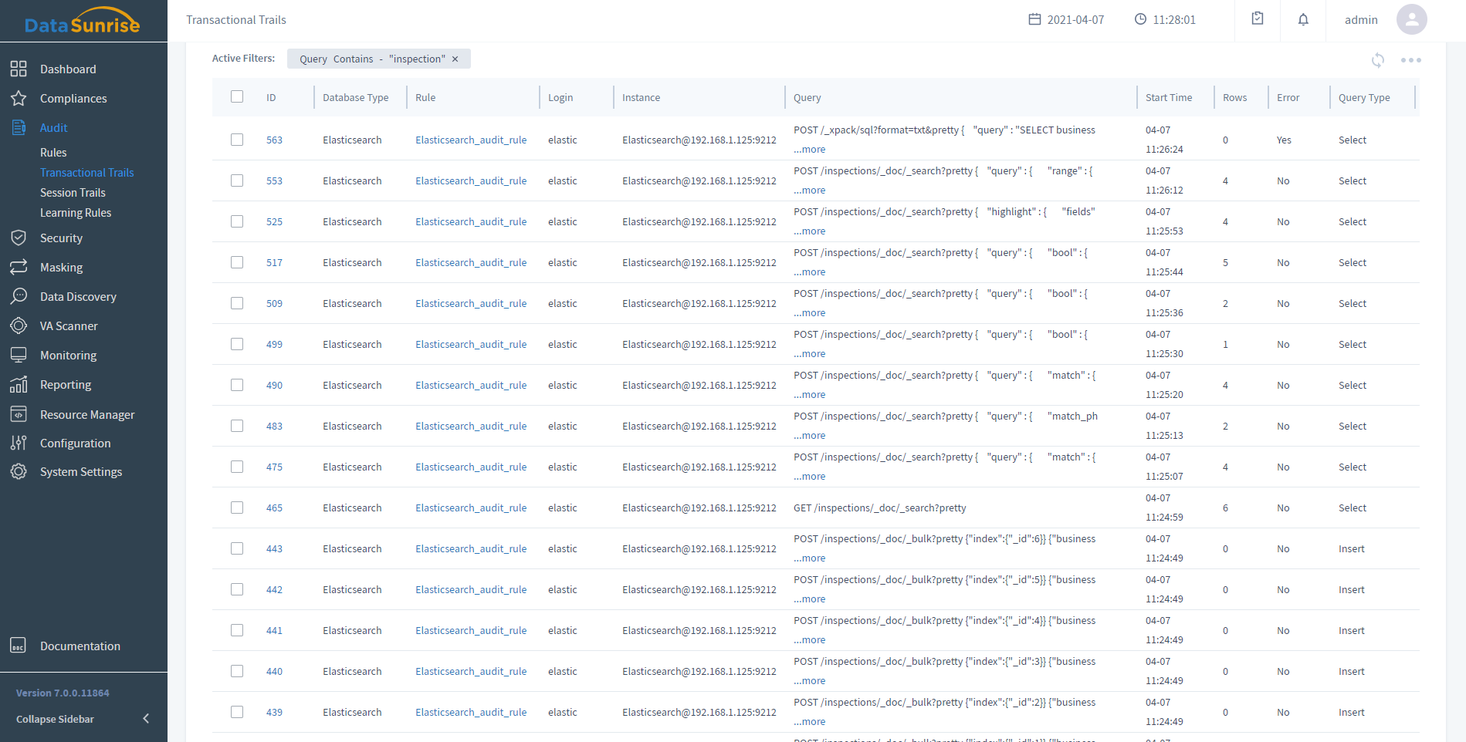Remove the "inspection" query filter
This screenshot has height=742, width=1466.
tap(455, 59)
